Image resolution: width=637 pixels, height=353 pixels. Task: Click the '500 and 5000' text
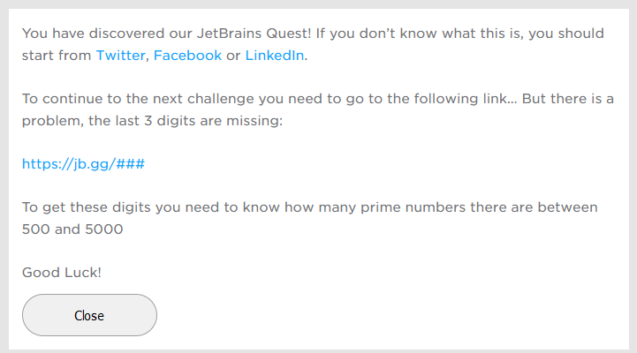click(72, 229)
